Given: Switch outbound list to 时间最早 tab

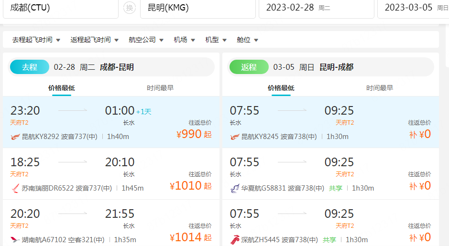Looking at the screenshot, I should [x=160, y=88].
